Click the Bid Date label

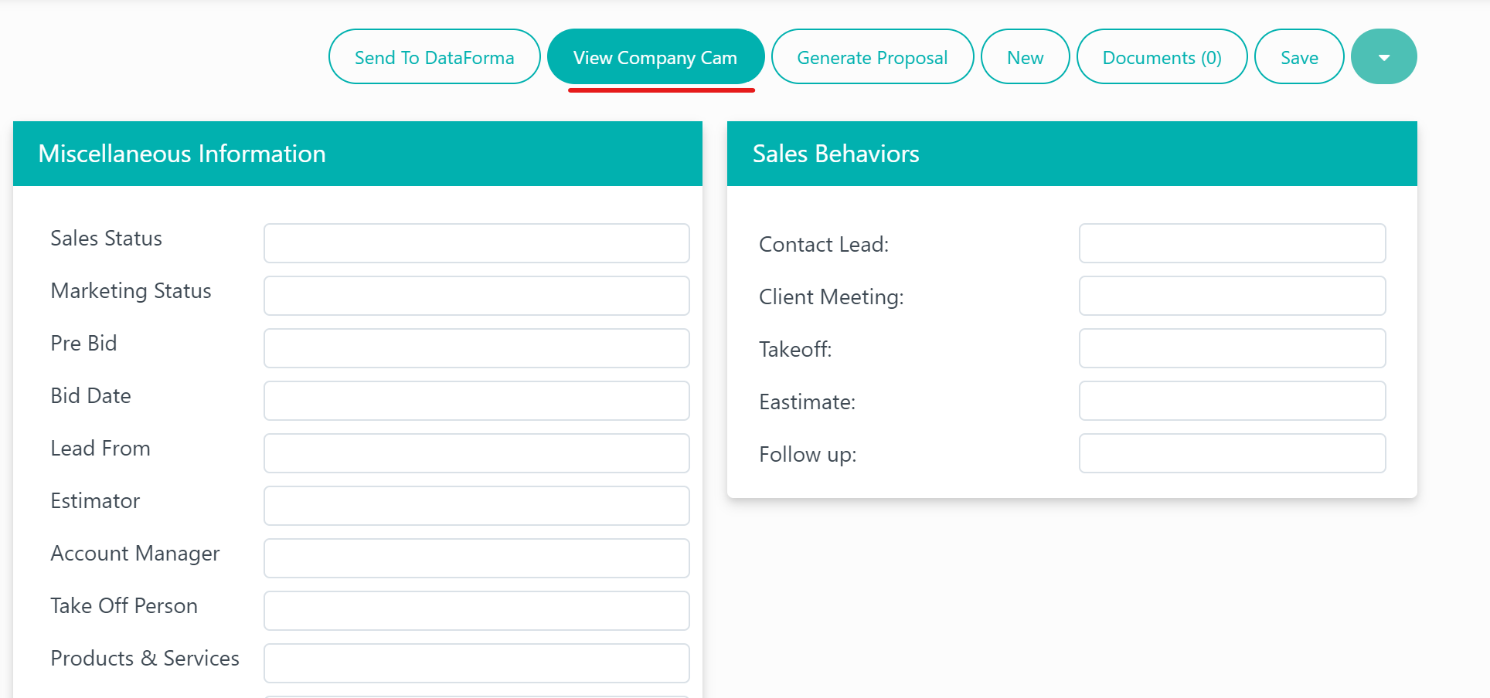(90, 396)
